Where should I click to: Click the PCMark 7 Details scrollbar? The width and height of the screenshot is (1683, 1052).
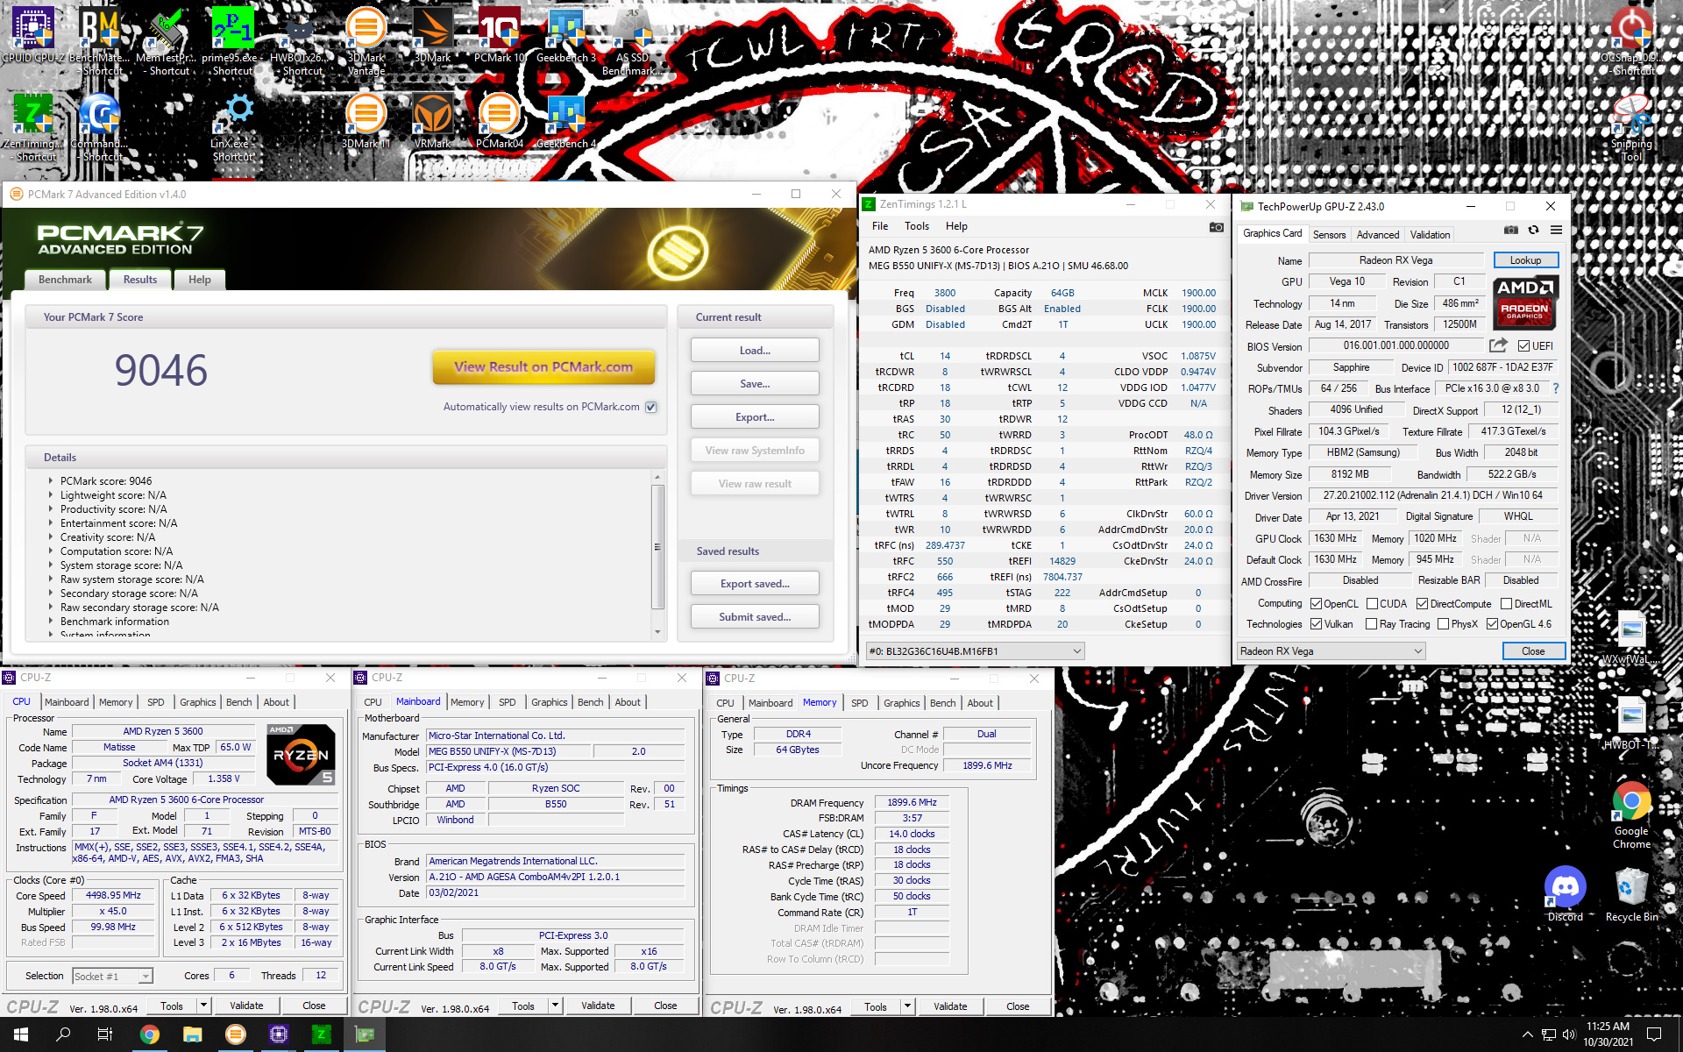pyautogui.click(x=657, y=547)
